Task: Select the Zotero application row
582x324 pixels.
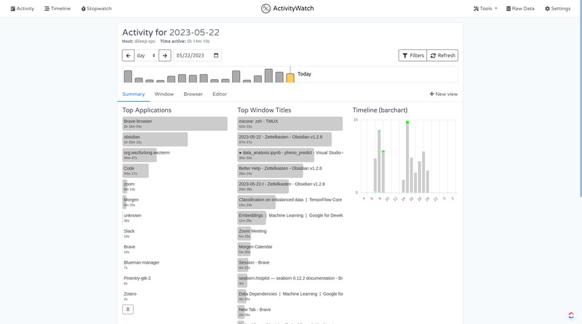Action: tap(130, 296)
